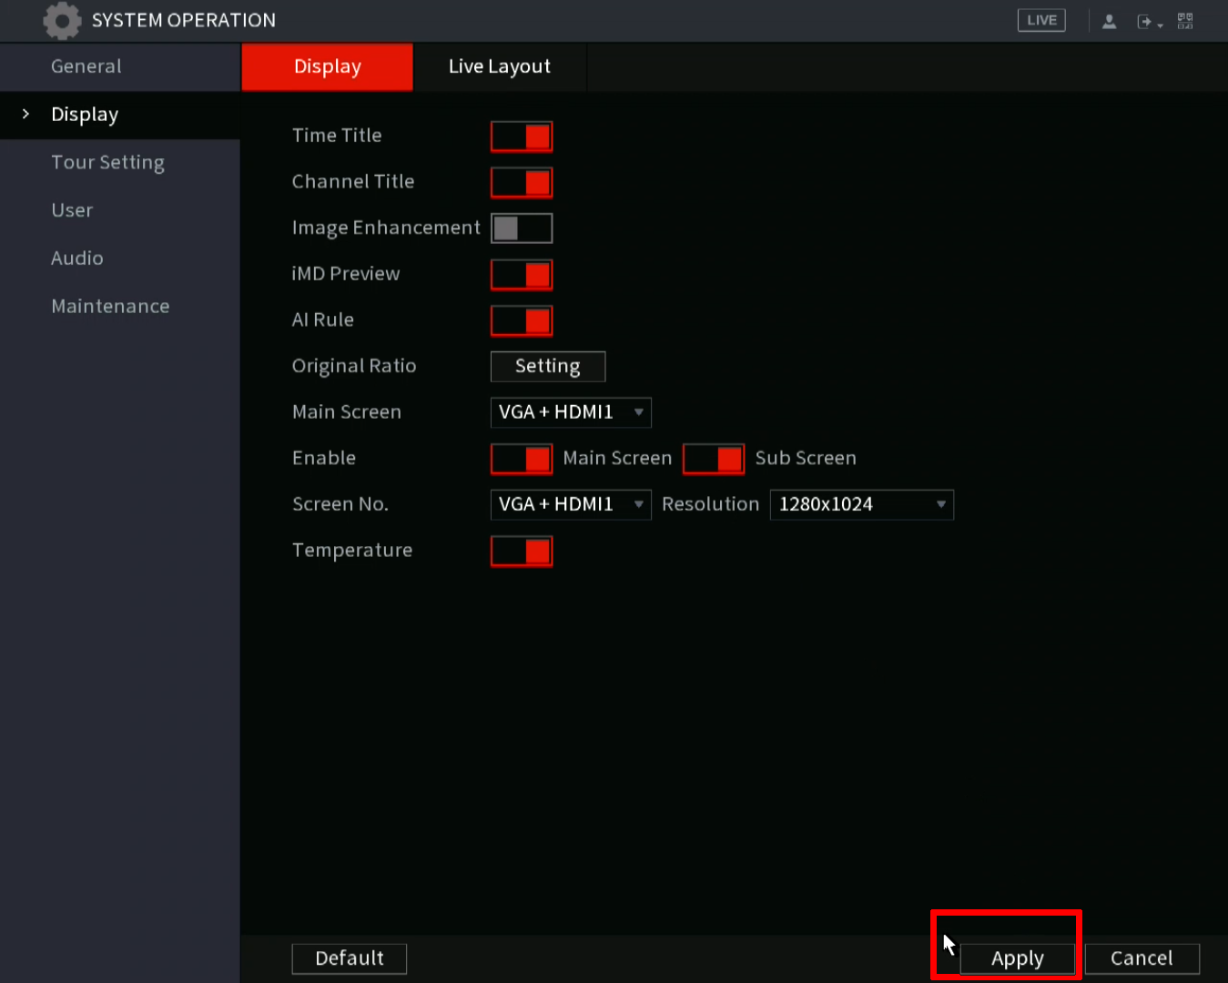Click the user account icon
1228x983 pixels.
[x=1109, y=21]
